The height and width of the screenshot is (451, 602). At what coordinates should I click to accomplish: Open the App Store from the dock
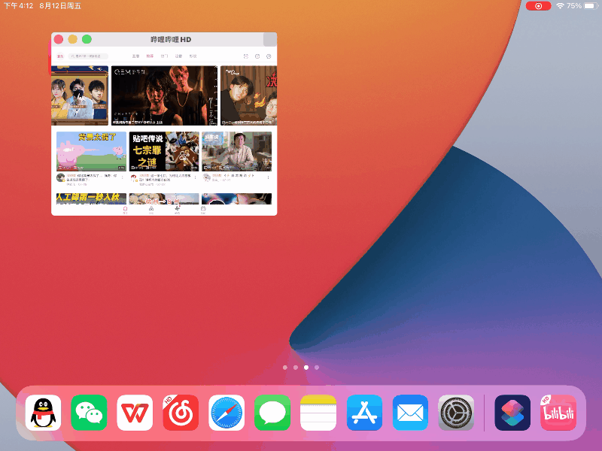[364, 412]
